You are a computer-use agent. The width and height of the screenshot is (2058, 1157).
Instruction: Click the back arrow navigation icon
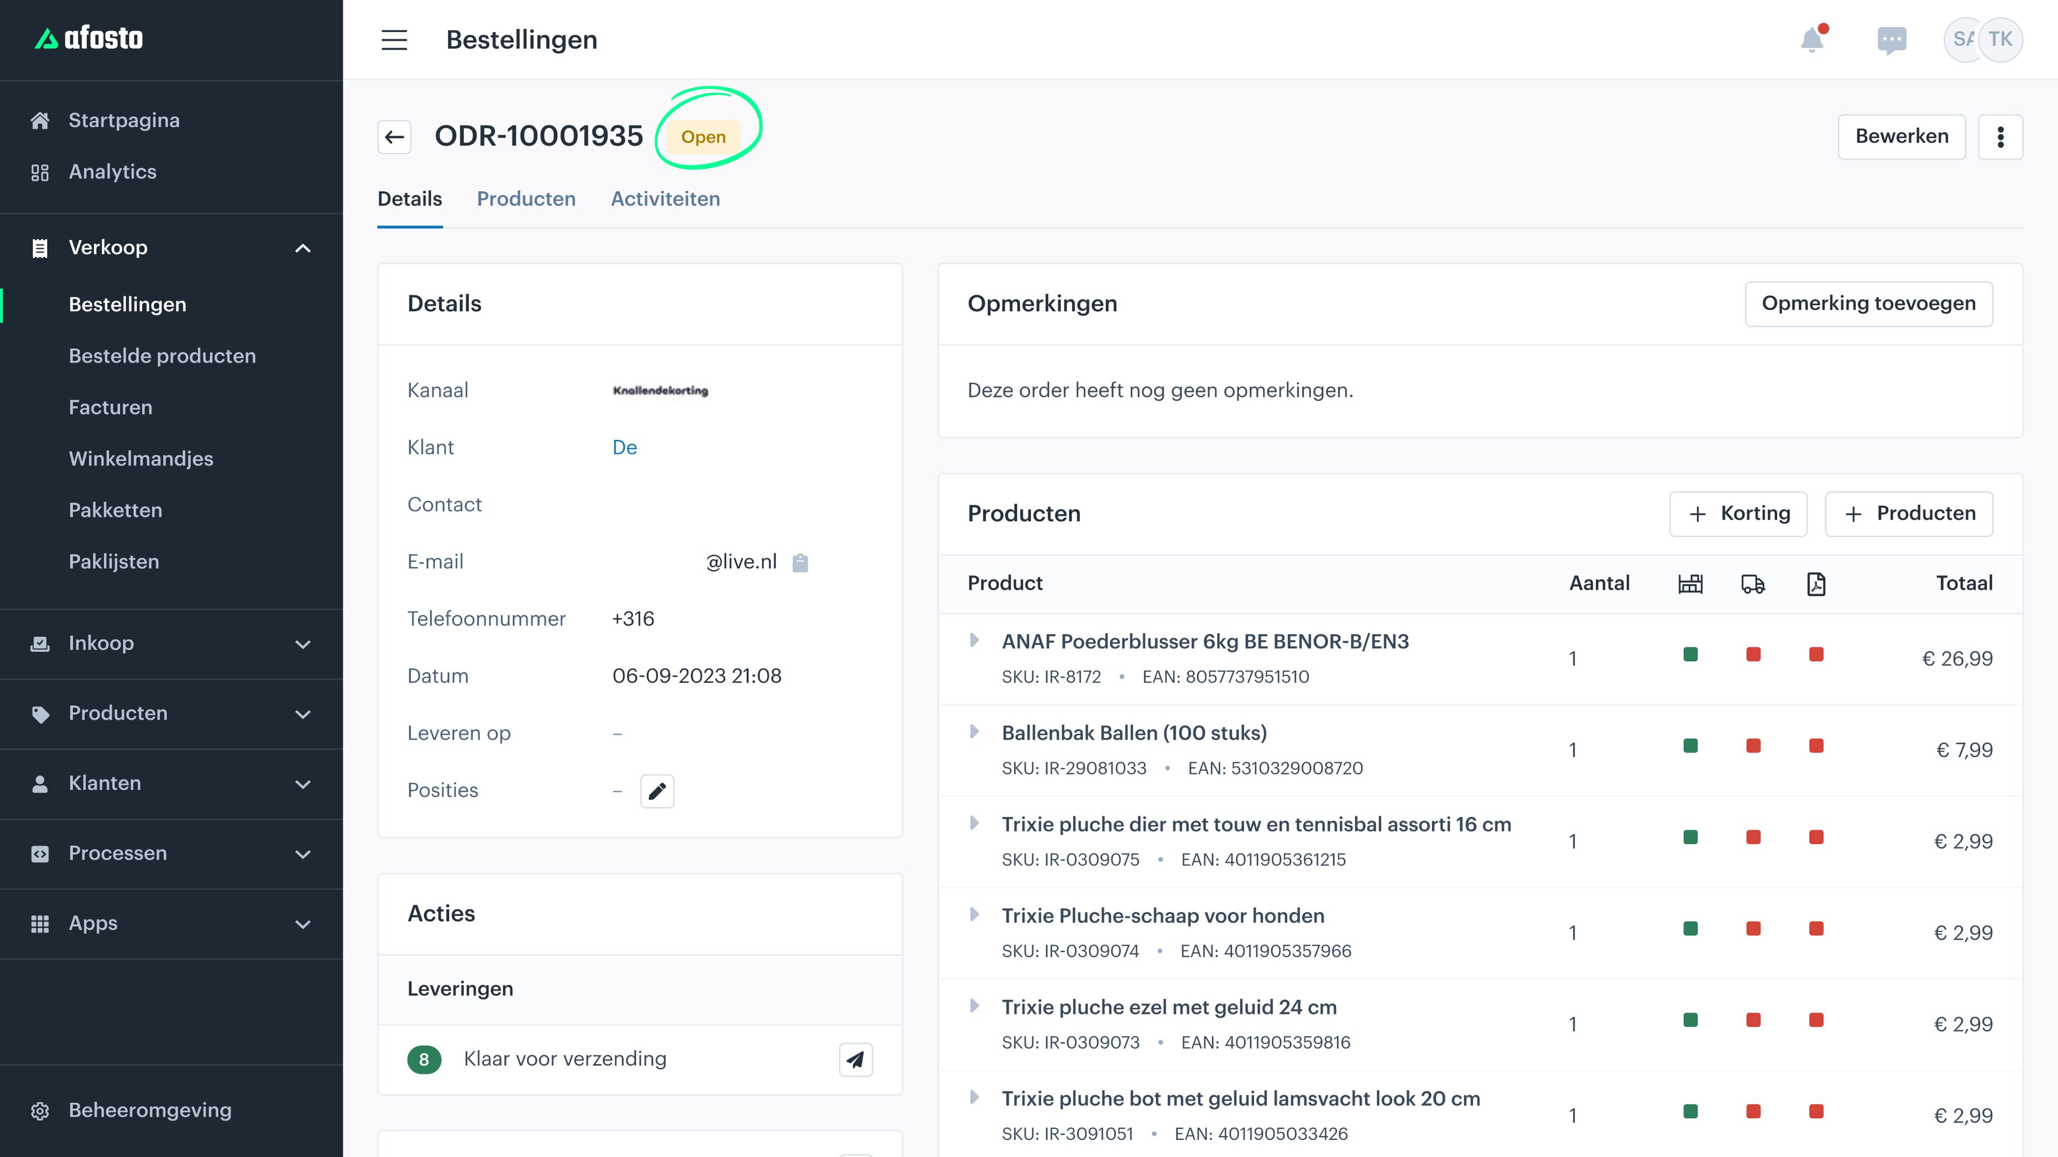click(x=396, y=136)
